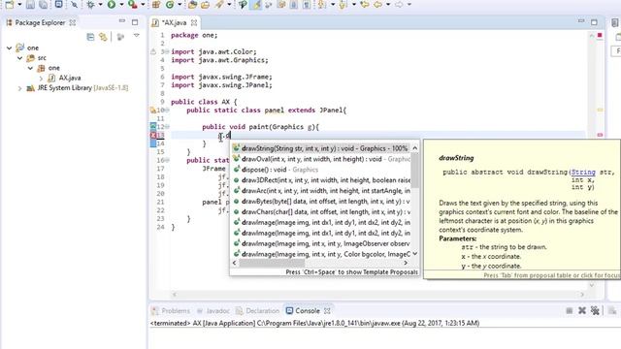Image resolution: width=621 pixels, height=349 pixels.
Task: Select the *AX.java editor tab
Action: click(175, 22)
